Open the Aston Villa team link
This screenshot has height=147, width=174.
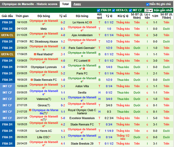tap(82, 86)
